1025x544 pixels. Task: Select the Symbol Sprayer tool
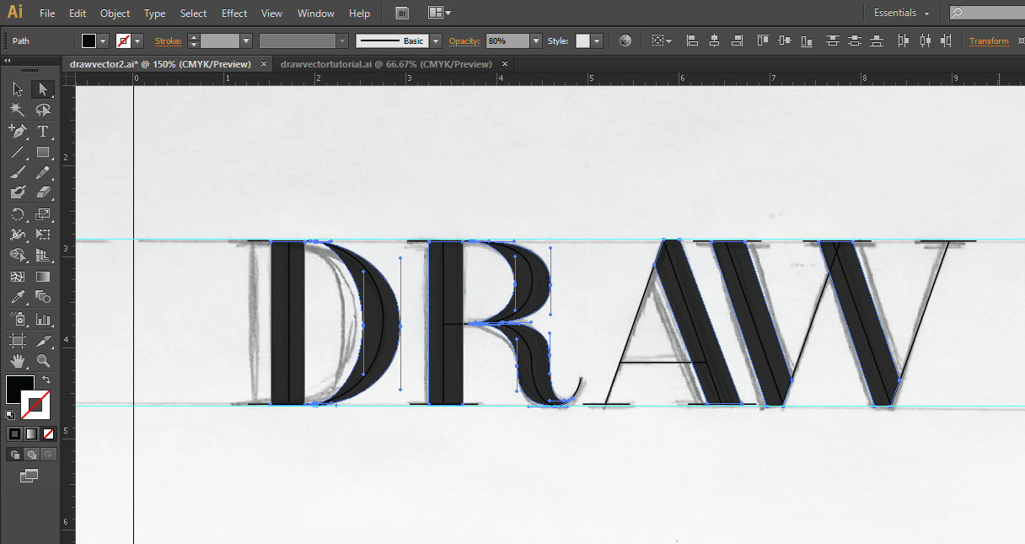pyautogui.click(x=18, y=319)
